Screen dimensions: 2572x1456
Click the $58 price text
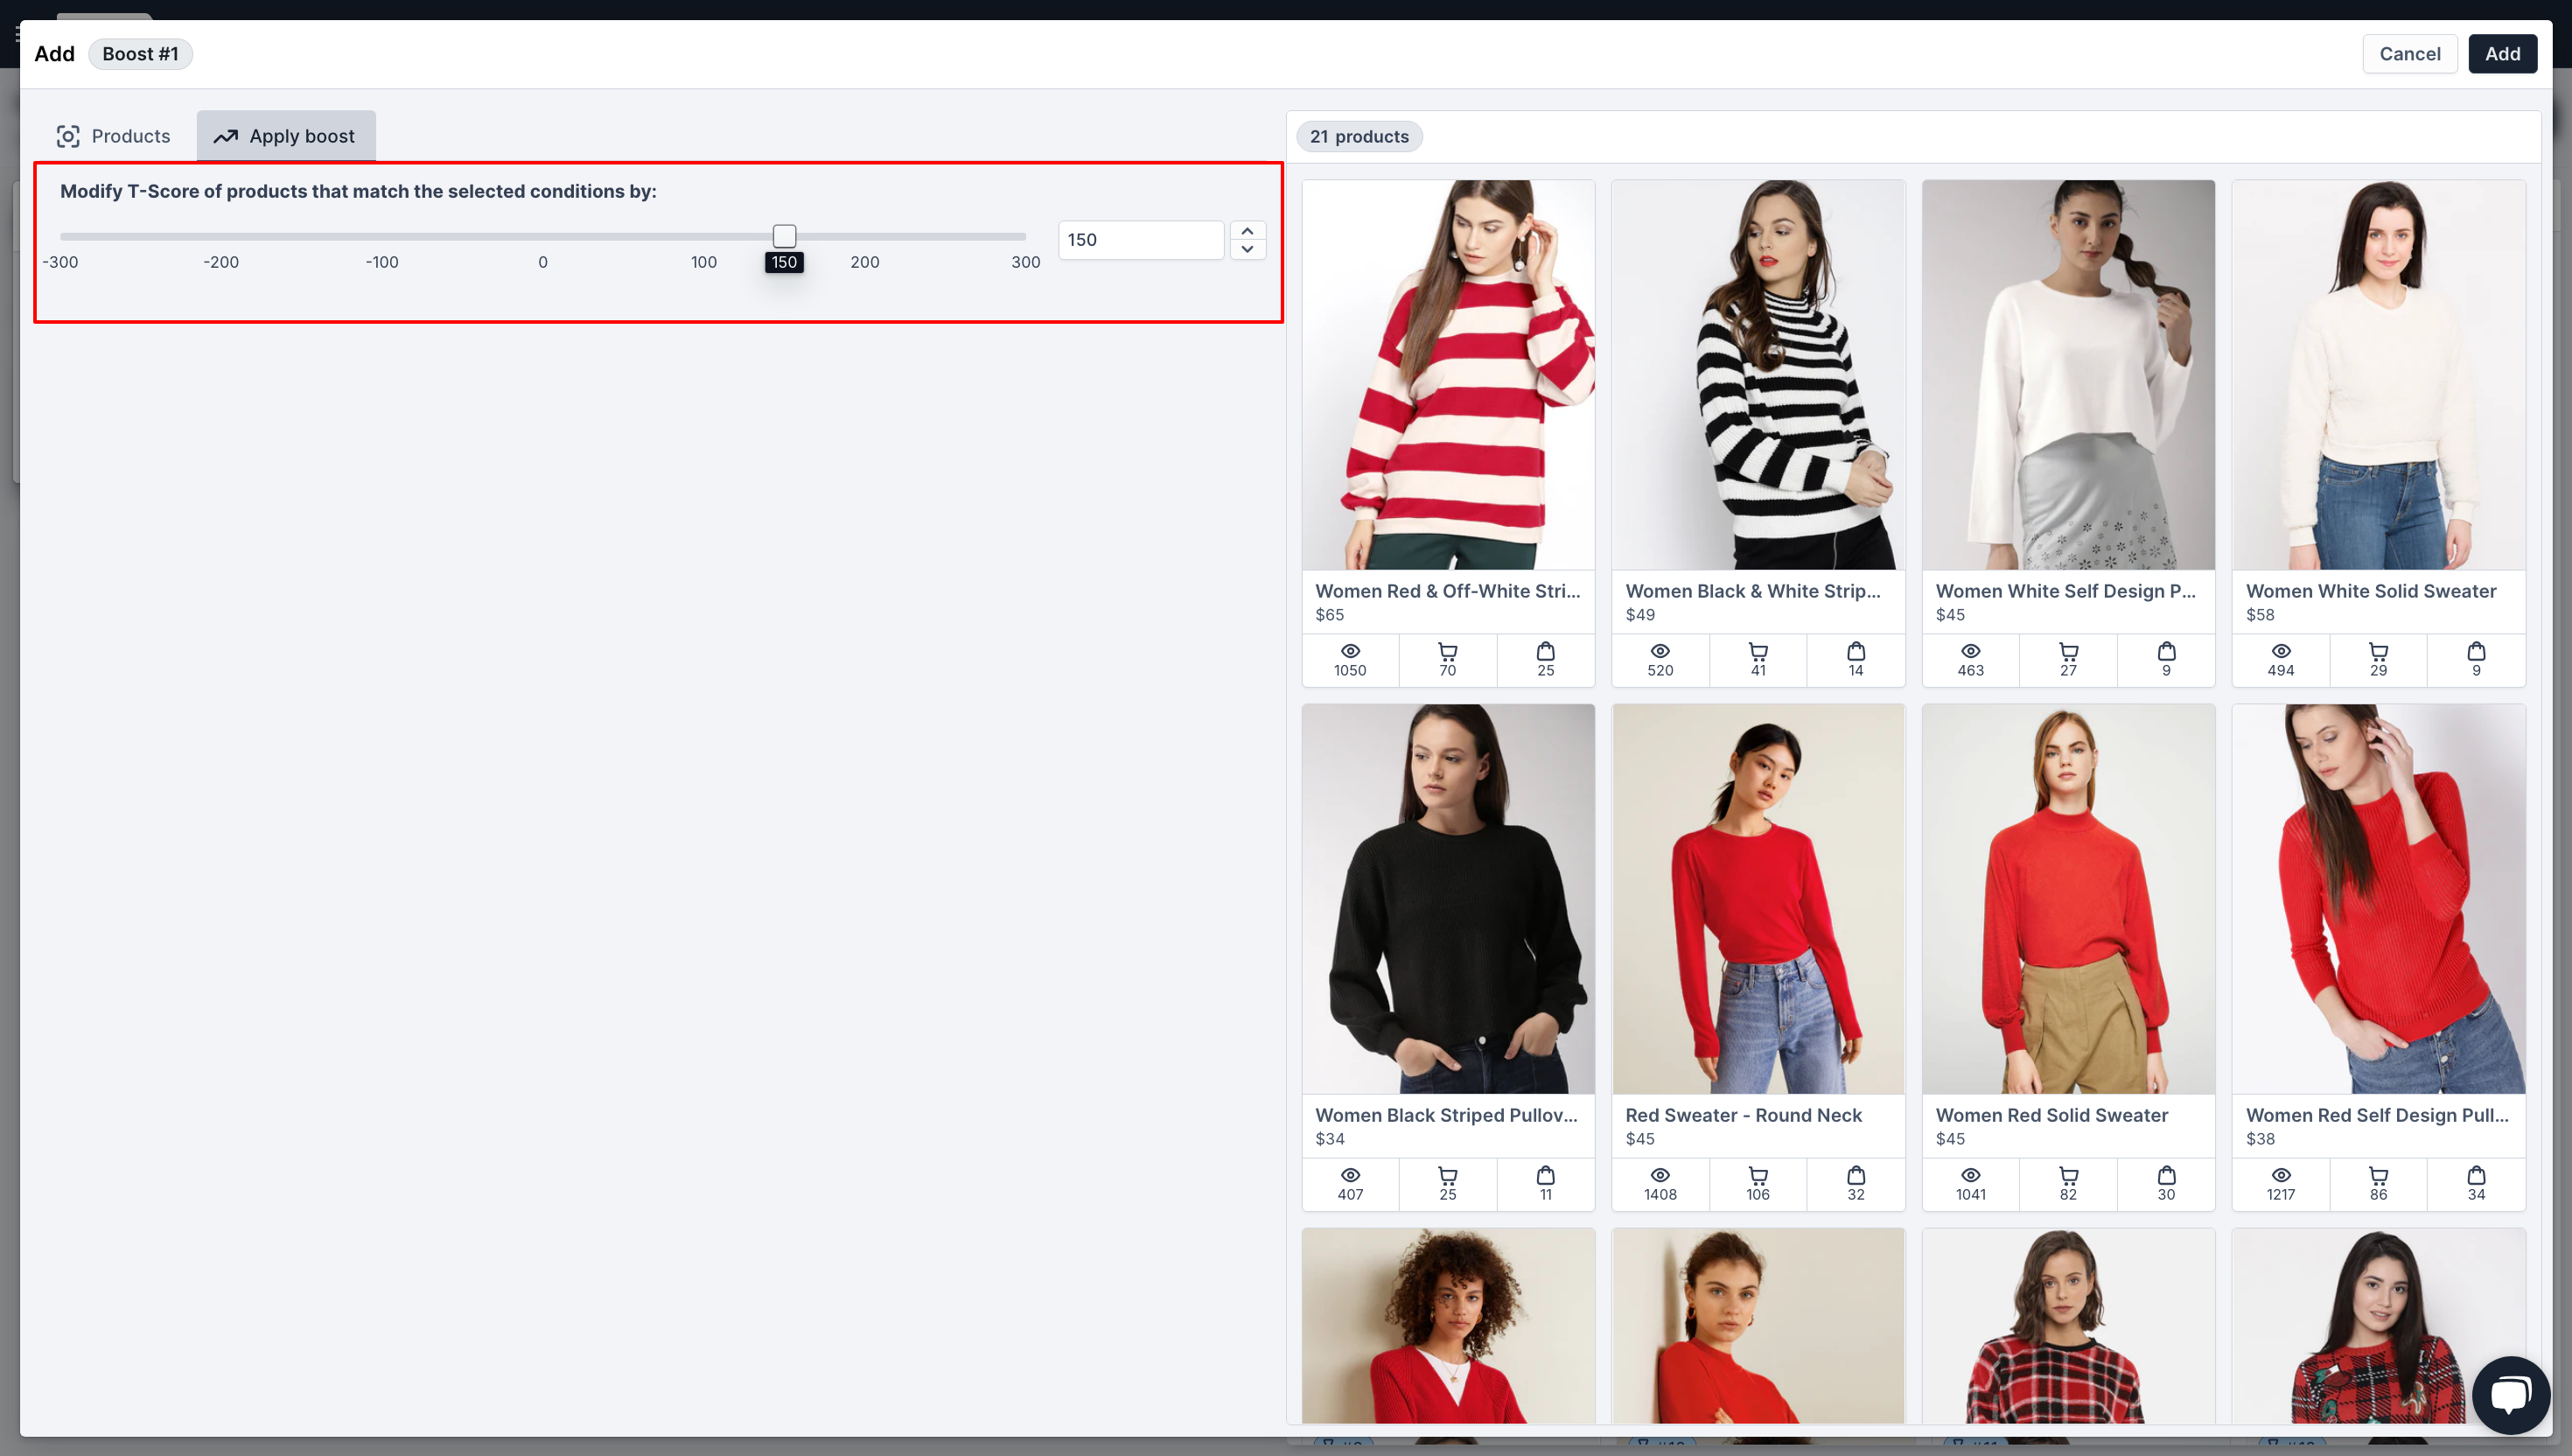click(x=2260, y=615)
